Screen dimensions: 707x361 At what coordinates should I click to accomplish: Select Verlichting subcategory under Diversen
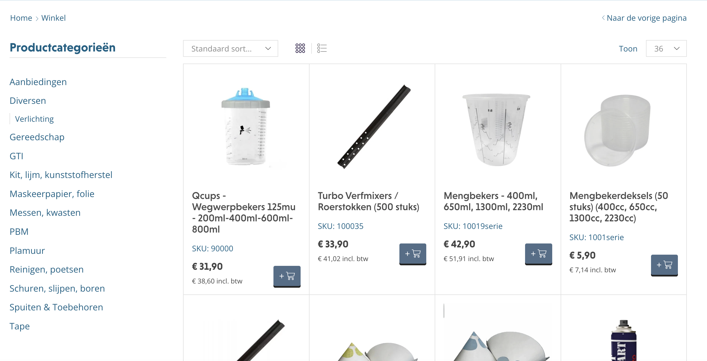click(34, 119)
